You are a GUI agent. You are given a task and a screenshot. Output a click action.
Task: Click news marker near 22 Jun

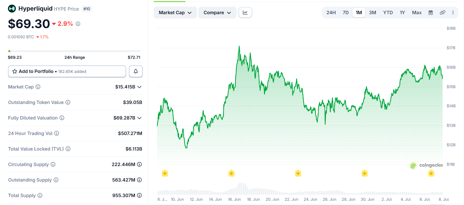click(298, 173)
